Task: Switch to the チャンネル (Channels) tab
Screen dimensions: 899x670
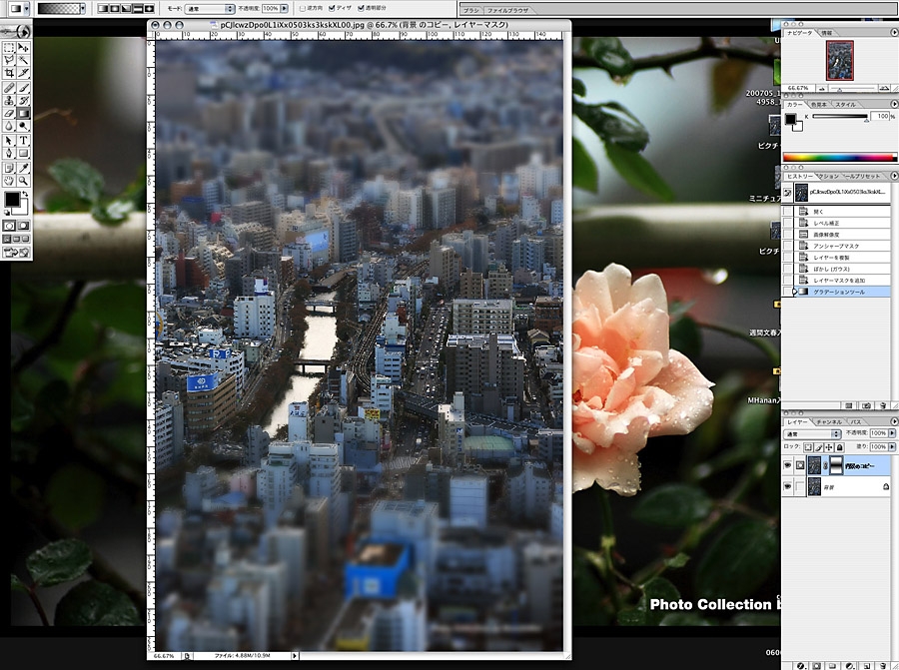Action: click(x=829, y=422)
